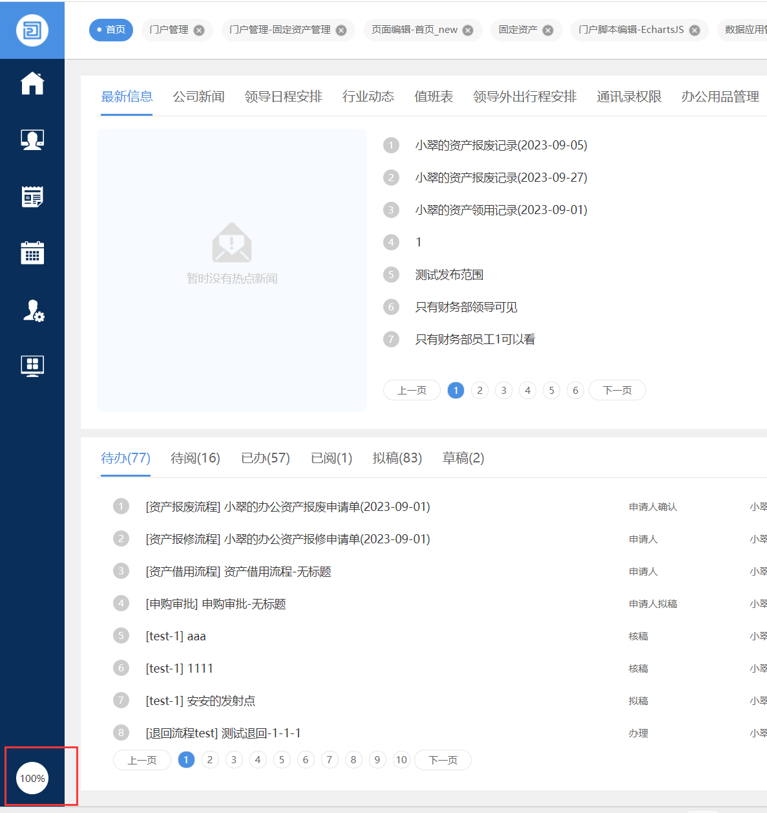Image resolution: width=767 pixels, height=813 pixels.
Task: Click the portal logo icon at the sidebar top
Action: click(32, 30)
